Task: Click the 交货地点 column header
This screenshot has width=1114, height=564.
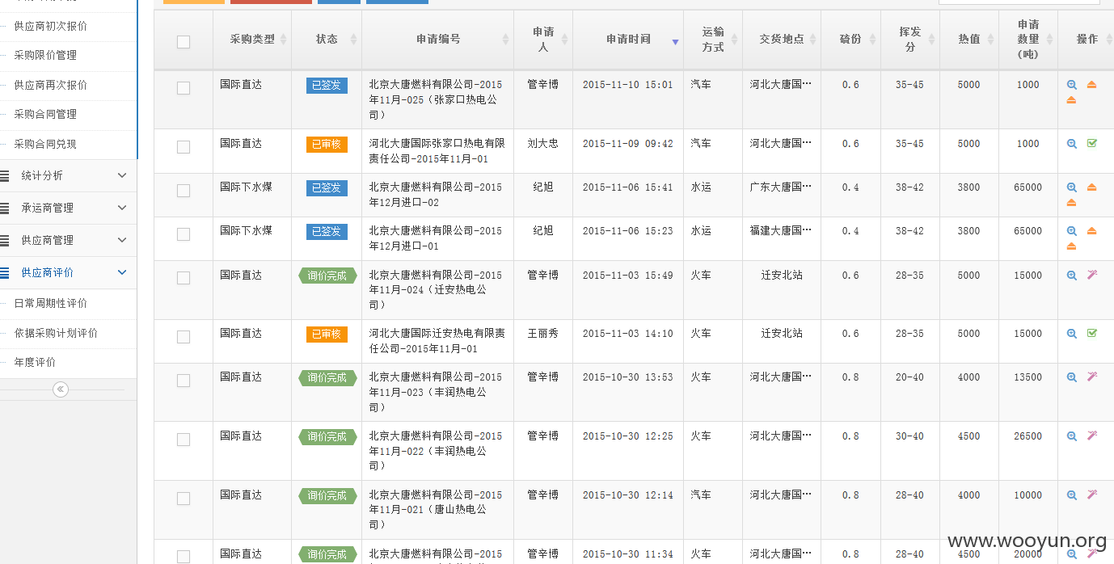Action: [782, 40]
